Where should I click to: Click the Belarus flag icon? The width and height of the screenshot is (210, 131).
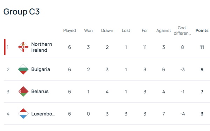pyautogui.click(x=23, y=92)
